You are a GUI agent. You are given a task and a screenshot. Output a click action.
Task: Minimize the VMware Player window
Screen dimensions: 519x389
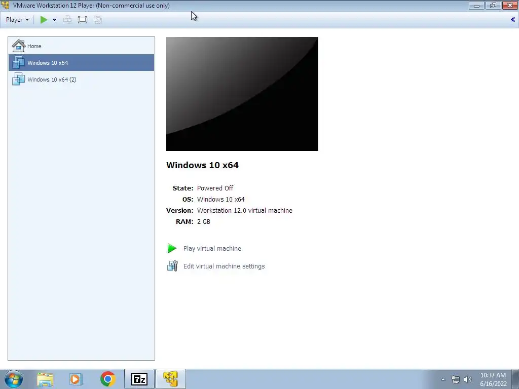476,5
